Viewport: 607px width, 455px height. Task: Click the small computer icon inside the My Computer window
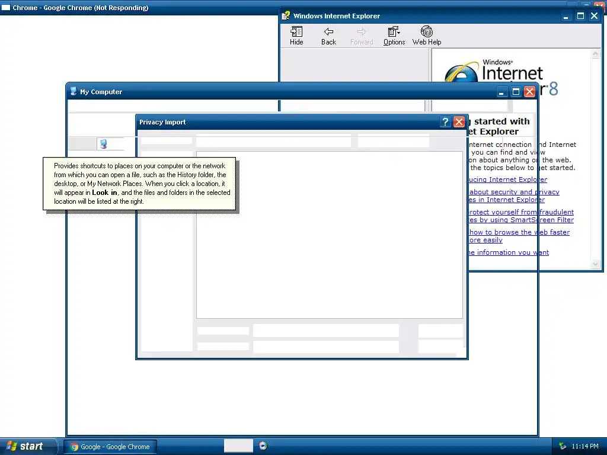[x=103, y=144]
